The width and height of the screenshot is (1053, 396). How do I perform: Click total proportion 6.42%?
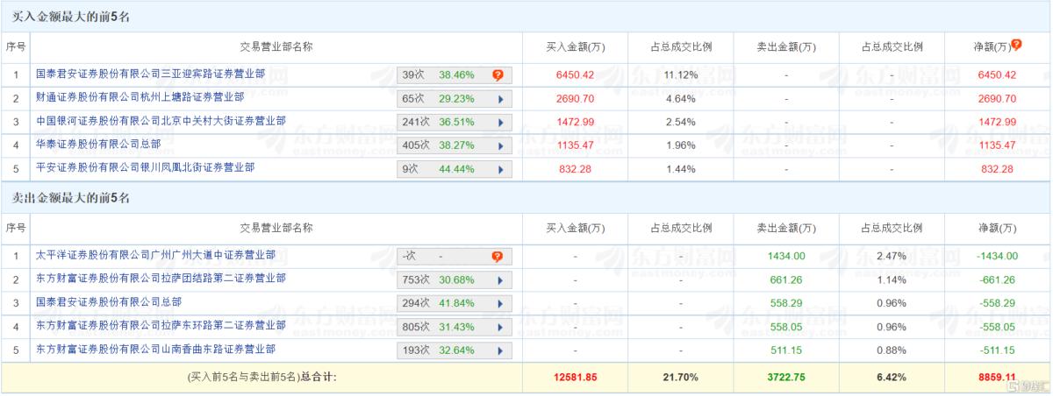tap(892, 378)
